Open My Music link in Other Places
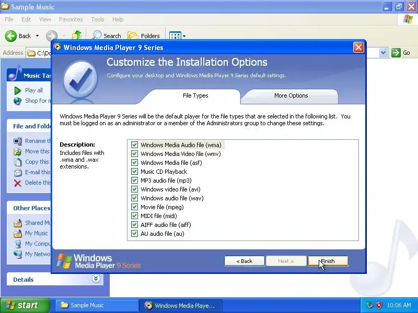The height and width of the screenshot is (313, 418). tap(36, 233)
